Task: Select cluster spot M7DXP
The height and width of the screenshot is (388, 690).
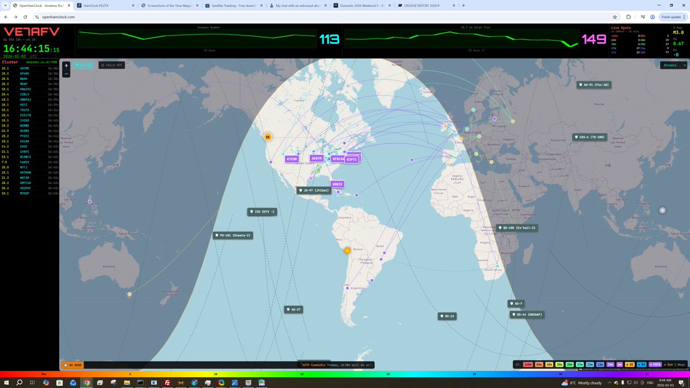Action: coord(25,194)
